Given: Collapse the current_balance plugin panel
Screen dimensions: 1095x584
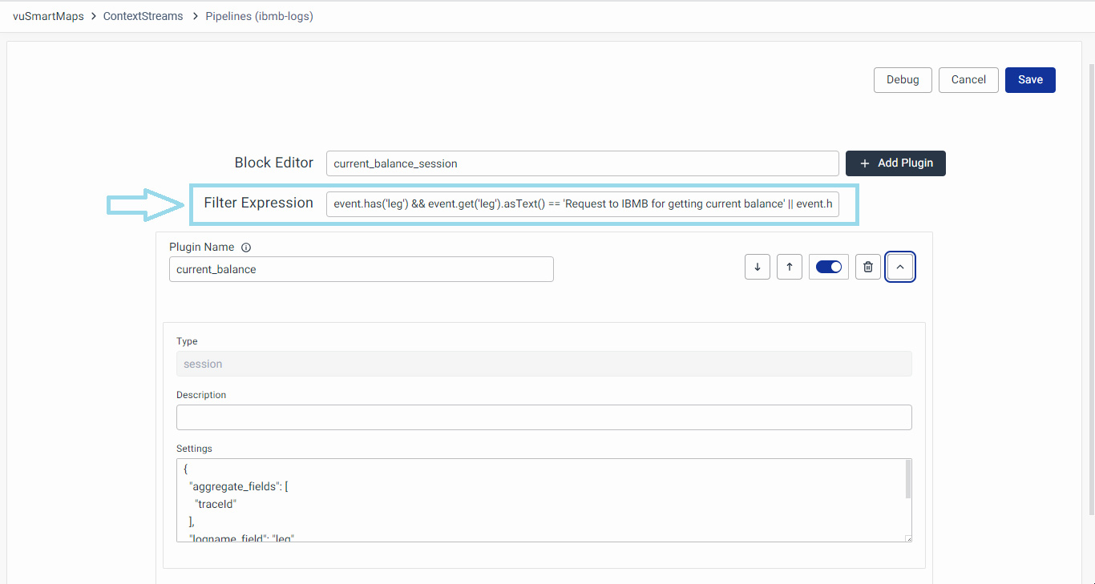Looking at the screenshot, I should [x=900, y=267].
